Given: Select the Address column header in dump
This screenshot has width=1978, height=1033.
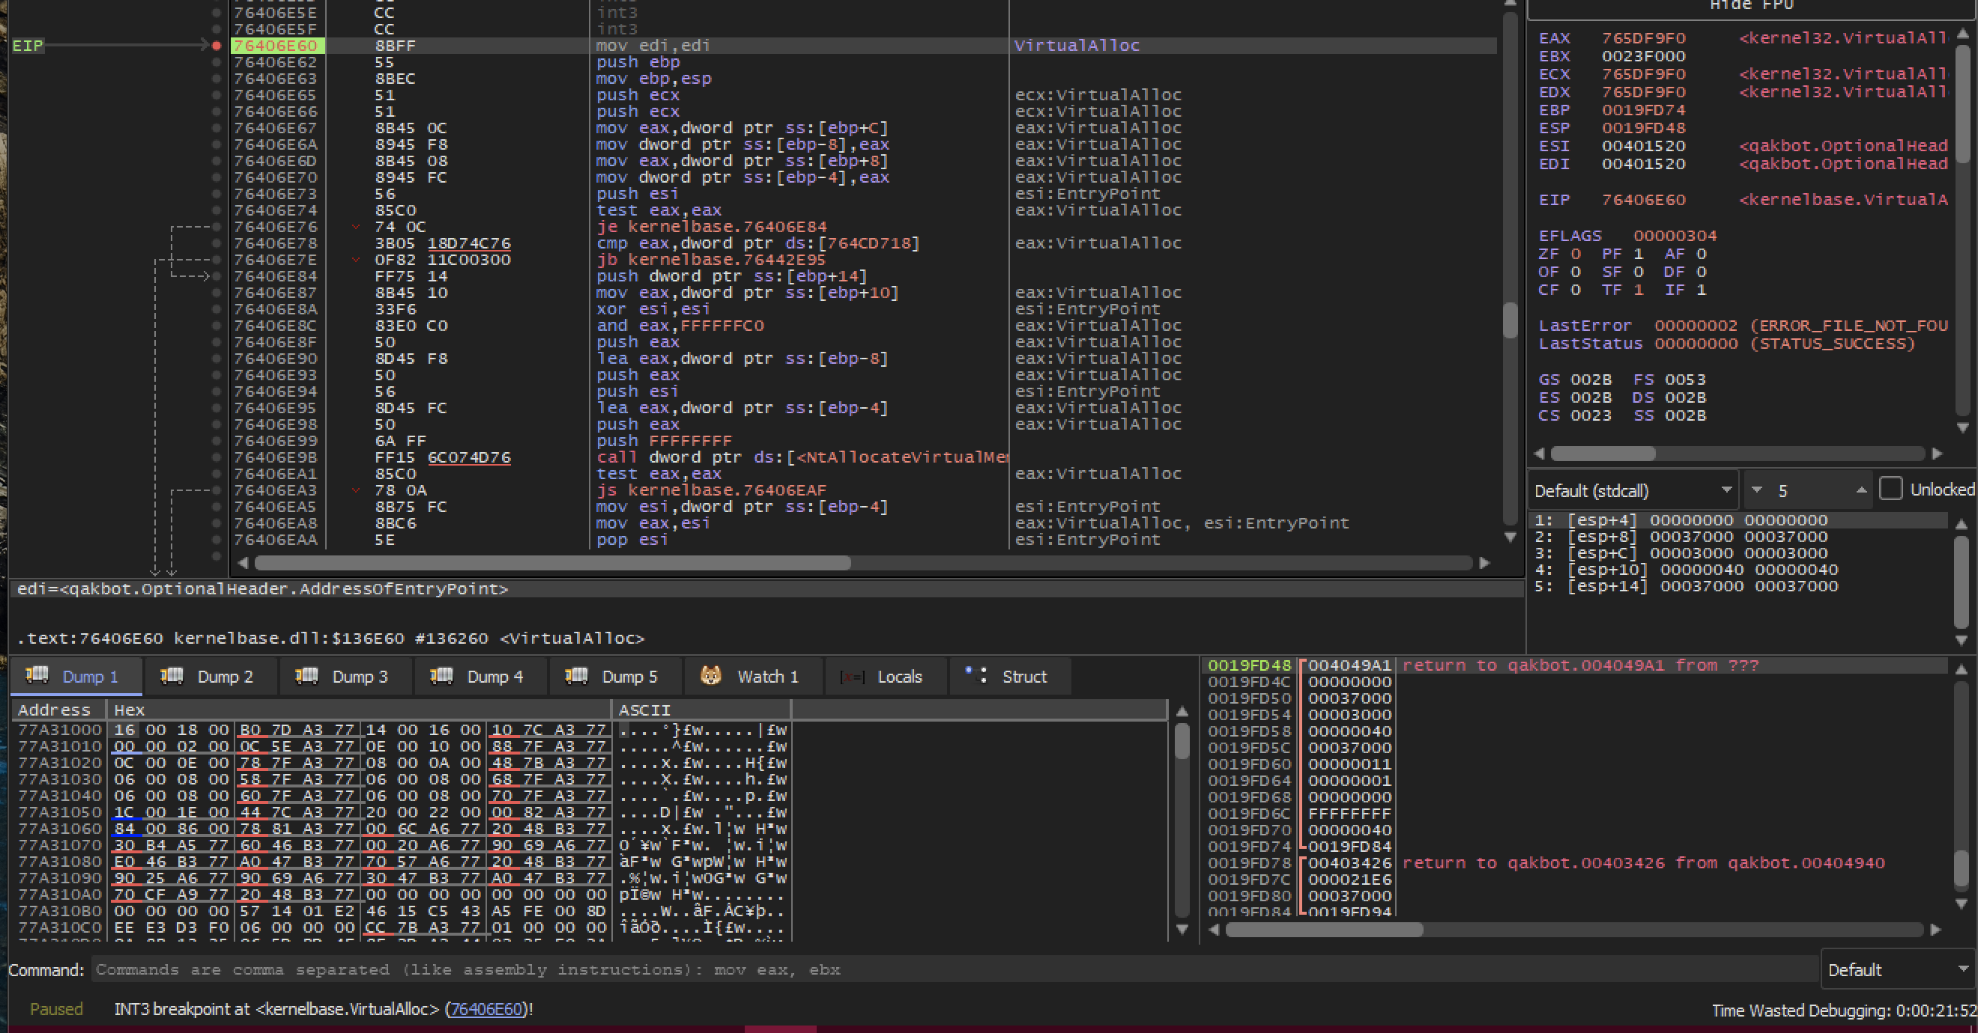Looking at the screenshot, I should coord(59,710).
